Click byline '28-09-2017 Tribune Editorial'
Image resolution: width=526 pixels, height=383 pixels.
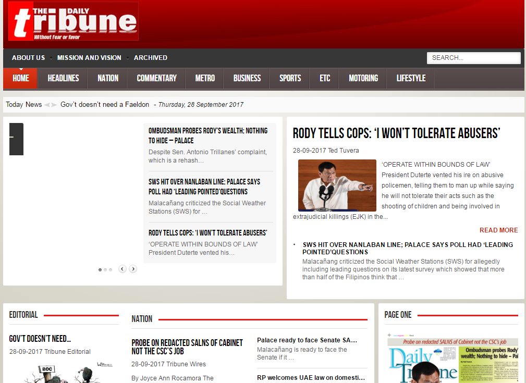[x=50, y=352]
